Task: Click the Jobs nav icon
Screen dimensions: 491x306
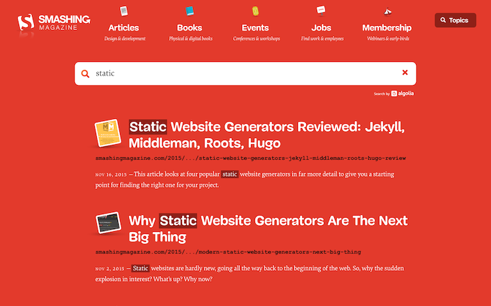Action: [321, 10]
